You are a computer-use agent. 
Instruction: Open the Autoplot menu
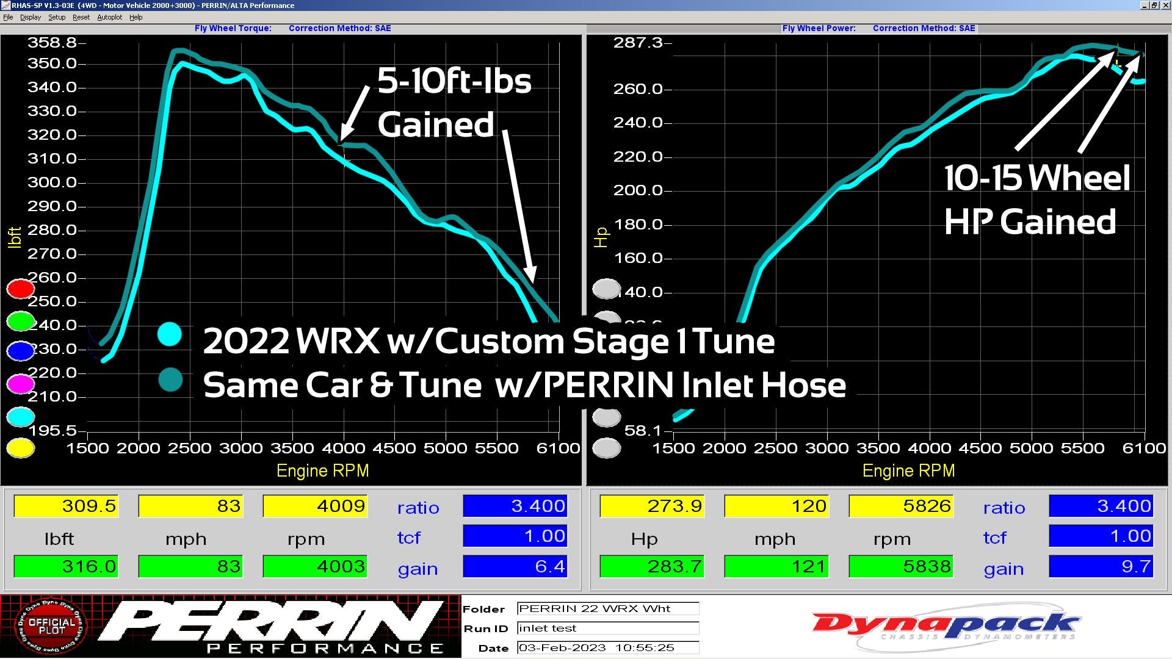110,17
